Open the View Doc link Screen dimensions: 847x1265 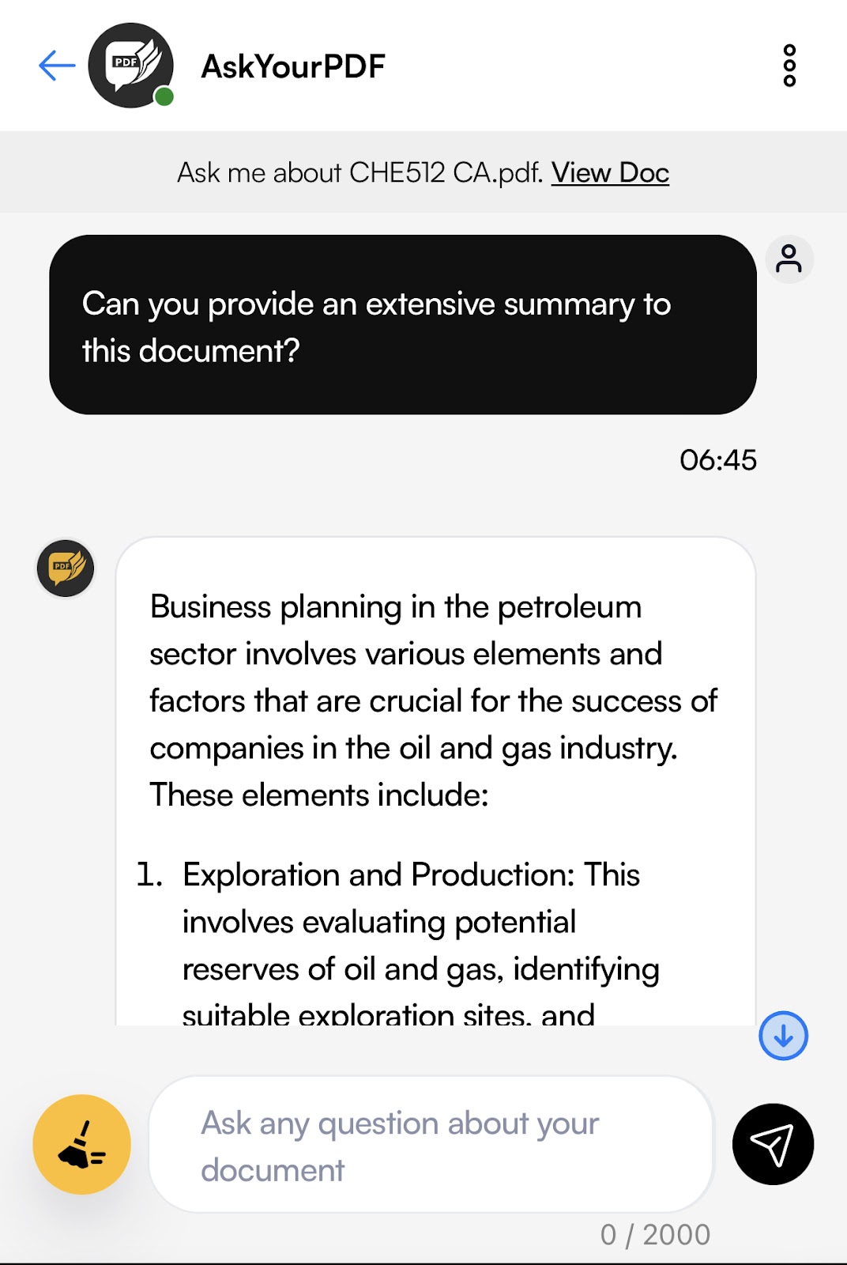tap(610, 172)
